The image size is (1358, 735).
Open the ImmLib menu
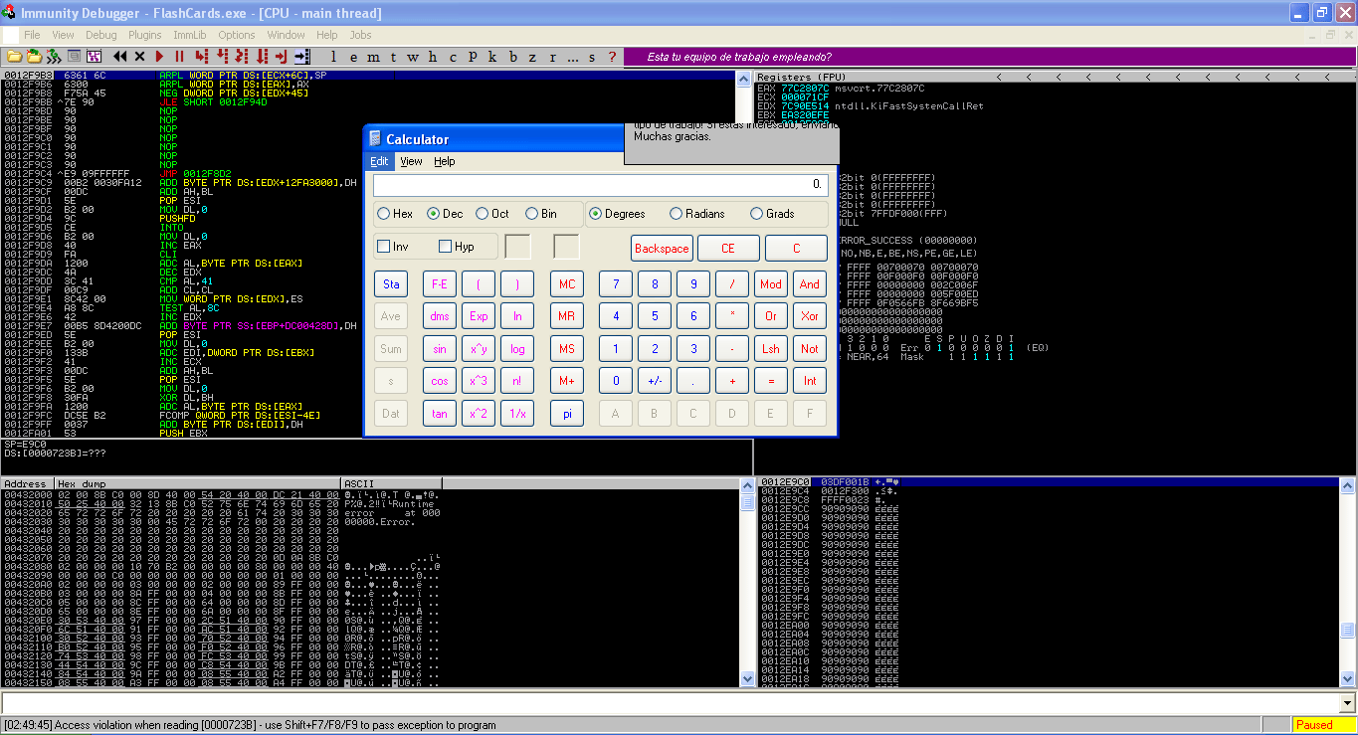[189, 35]
